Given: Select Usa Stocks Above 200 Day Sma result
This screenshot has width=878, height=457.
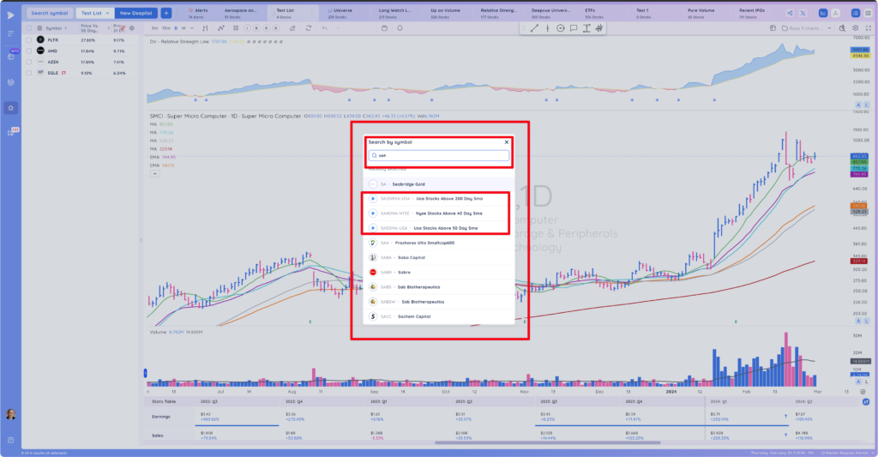Looking at the screenshot, I should pyautogui.click(x=438, y=198).
